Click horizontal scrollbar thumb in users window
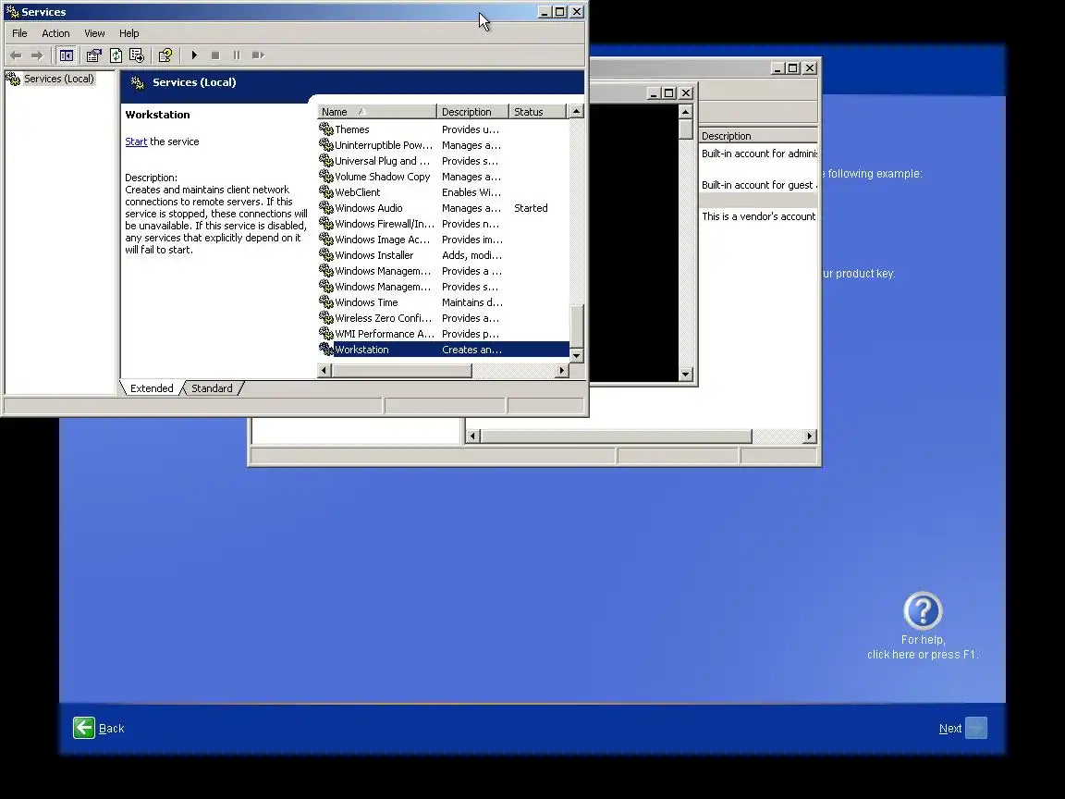 (616, 436)
